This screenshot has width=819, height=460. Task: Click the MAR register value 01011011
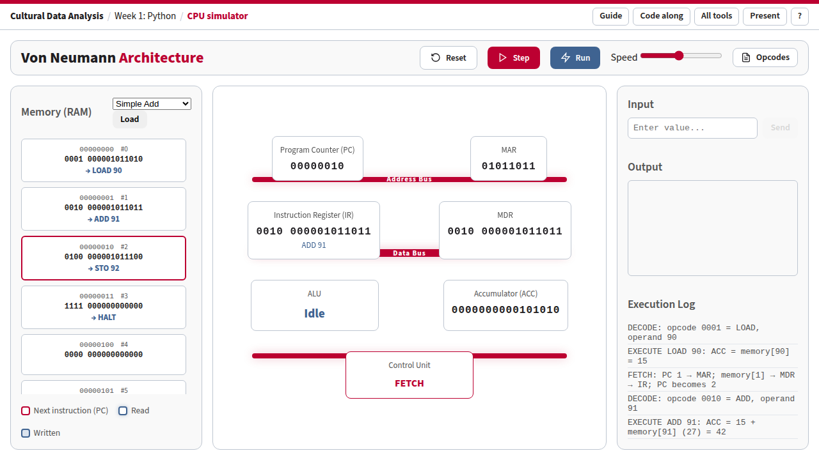point(509,166)
